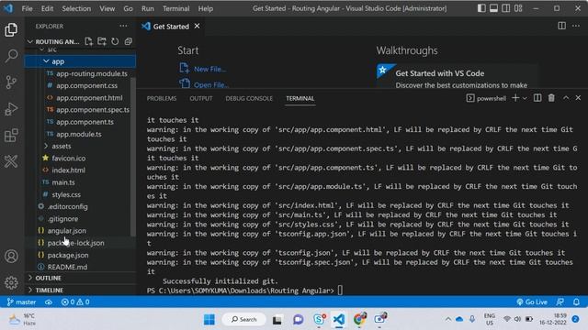Open the File menu
The width and height of the screenshot is (588, 330).
tap(27, 8)
